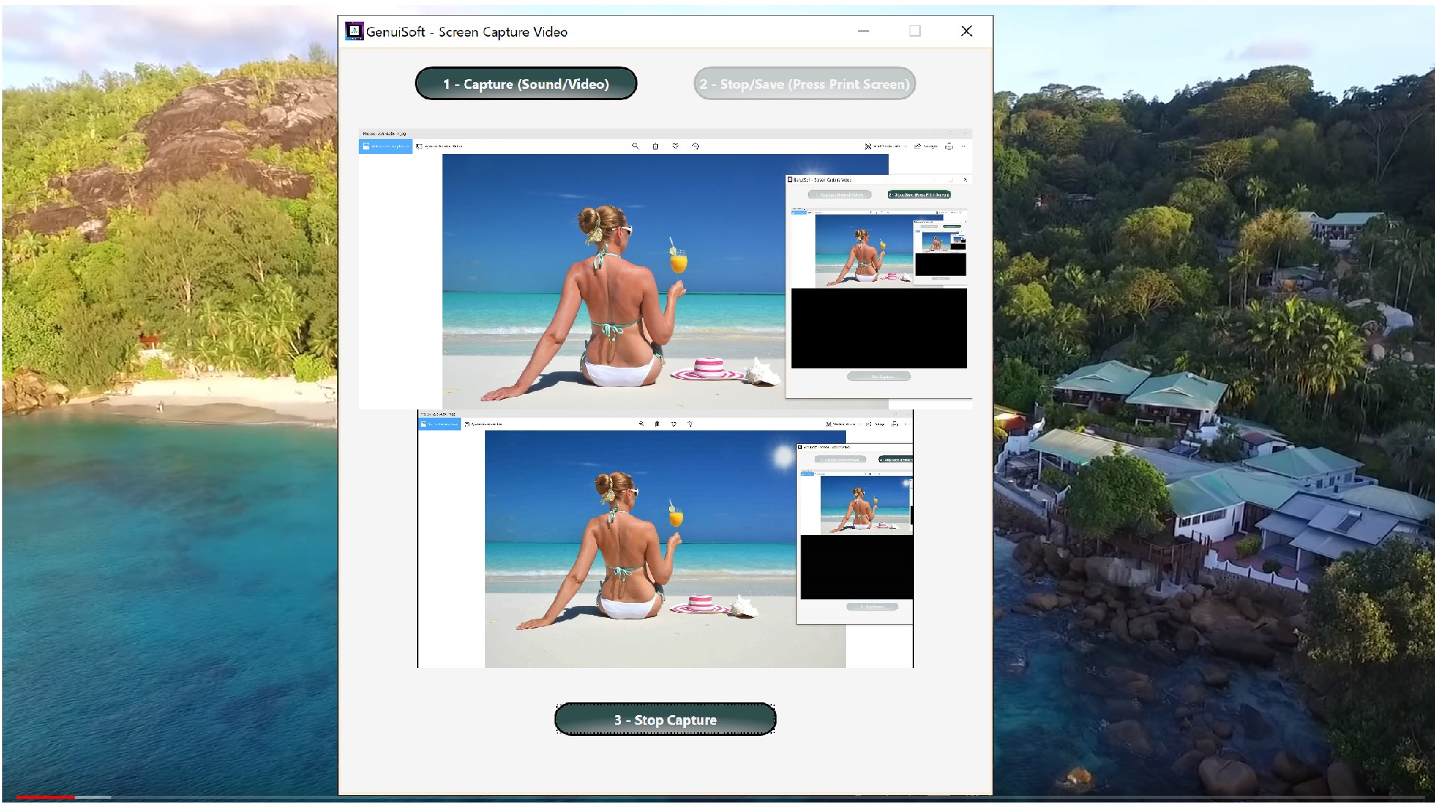The height and width of the screenshot is (807, 1435).
Task: Close the GenuiSoft Screen Capture window
Action: 966,31
